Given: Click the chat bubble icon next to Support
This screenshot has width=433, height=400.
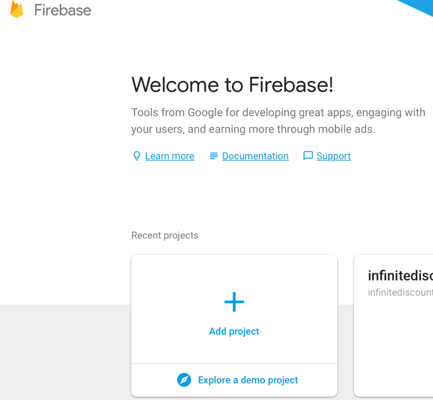Looking at the screenshot, I should pos(308,156).
